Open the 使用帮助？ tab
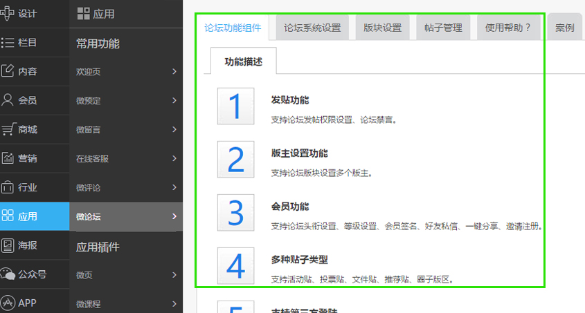The height and width of the screenshot is (313, 585). coord(507,28)
